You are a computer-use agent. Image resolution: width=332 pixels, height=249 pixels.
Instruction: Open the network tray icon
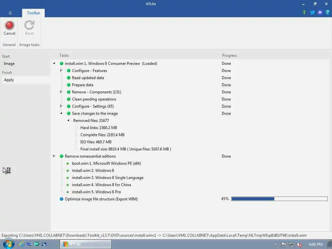tap(291, 244)
